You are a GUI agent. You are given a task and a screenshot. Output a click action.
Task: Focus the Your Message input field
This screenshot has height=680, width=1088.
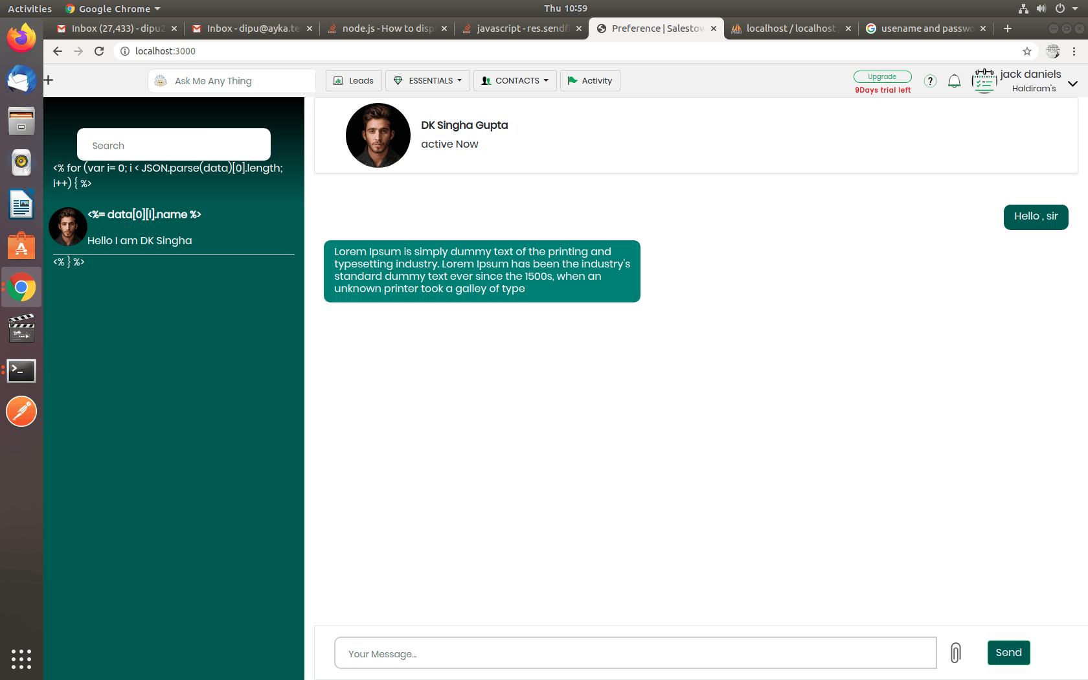635,653
